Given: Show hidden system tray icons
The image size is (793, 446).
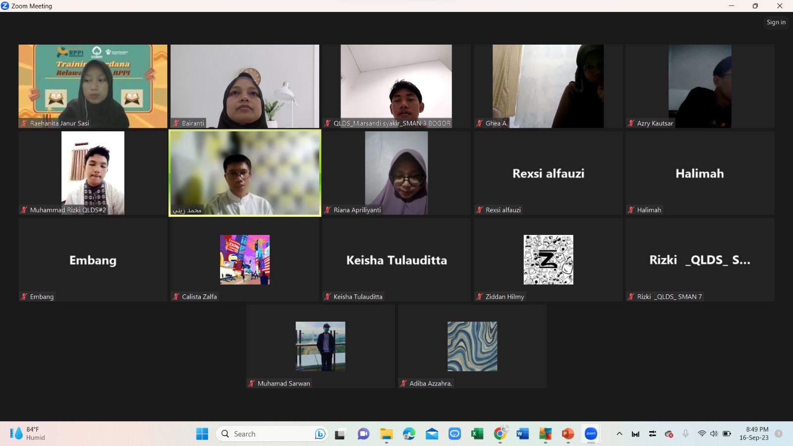Looking at the screenshot, I should [x=619, y=434].
